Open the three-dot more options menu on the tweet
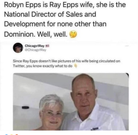The width and height of the screenshot is (138, 135). (x=127, y=46)
